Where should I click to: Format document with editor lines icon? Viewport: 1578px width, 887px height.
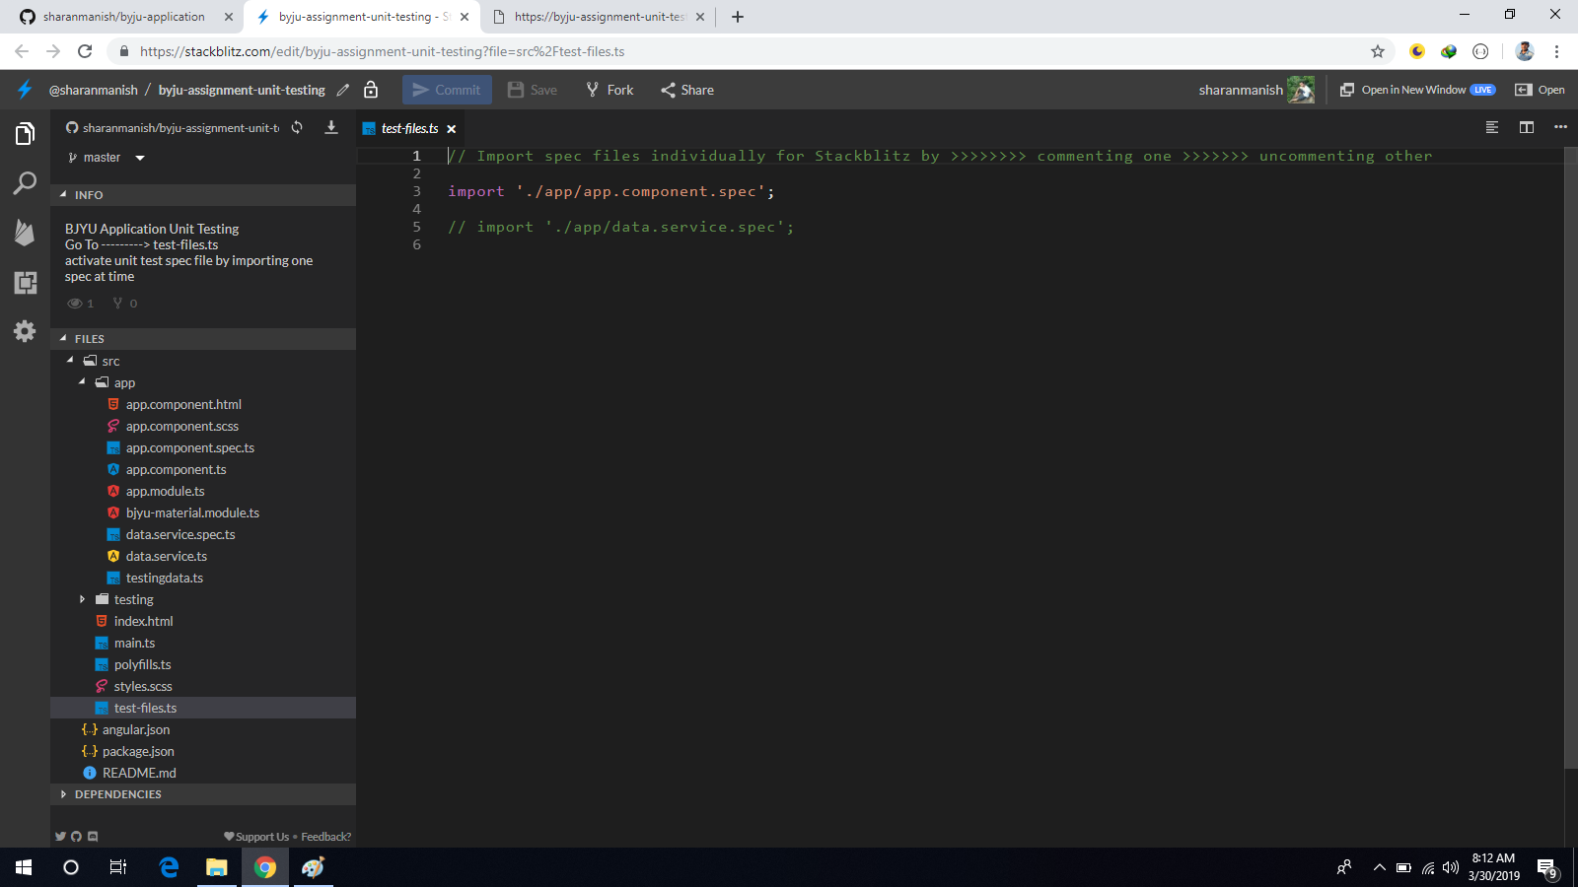coord(1492,127)
